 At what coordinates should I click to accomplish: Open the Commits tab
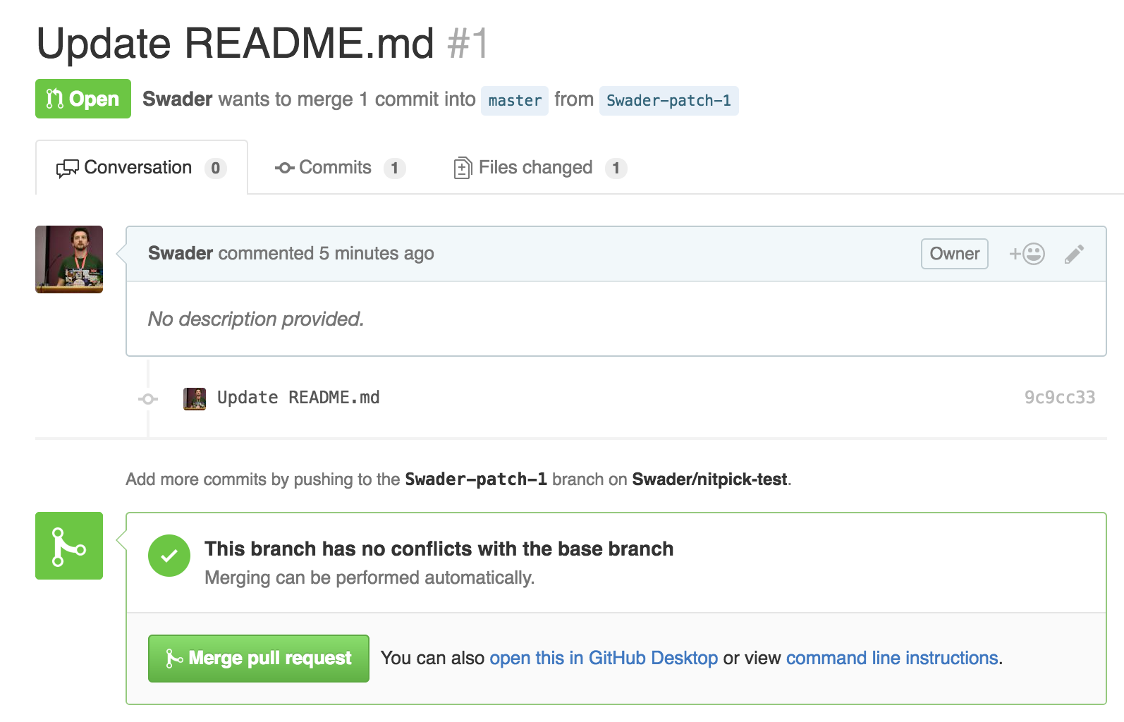pos(340,168)
